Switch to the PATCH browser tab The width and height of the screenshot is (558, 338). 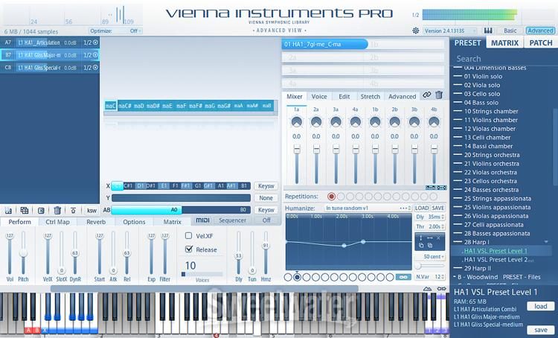541,42
